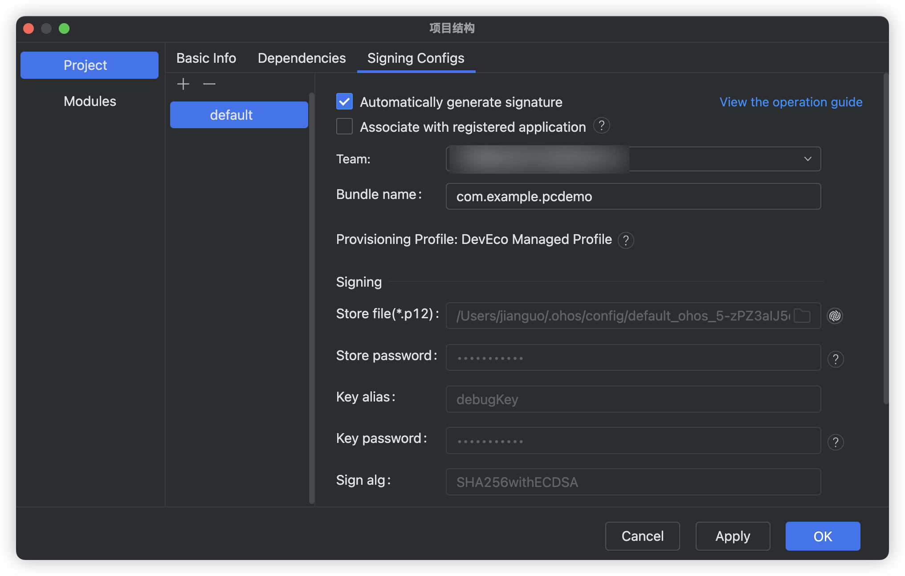
Task: Click the Bundle name input field
Action: coord(633,196)
